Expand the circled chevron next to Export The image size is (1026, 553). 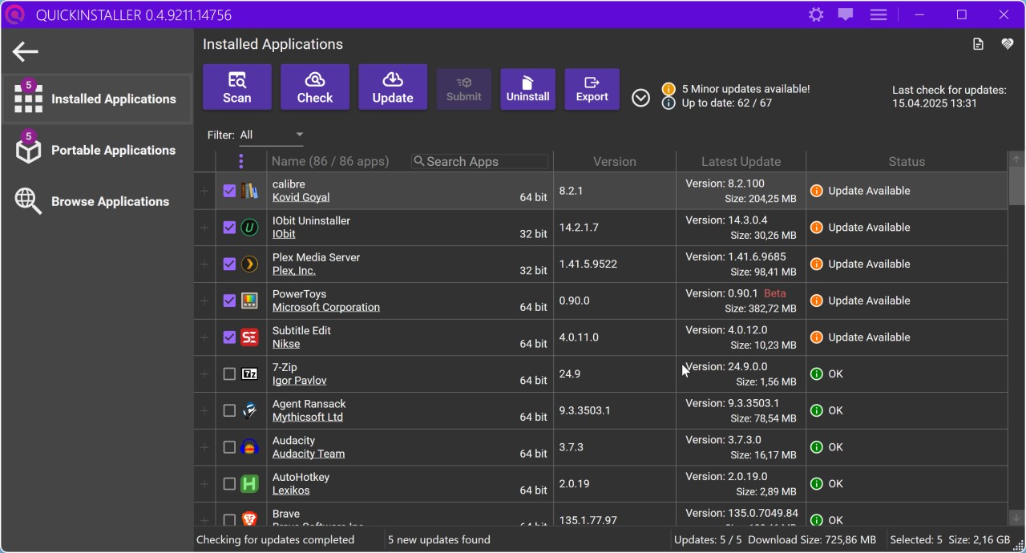640,98
